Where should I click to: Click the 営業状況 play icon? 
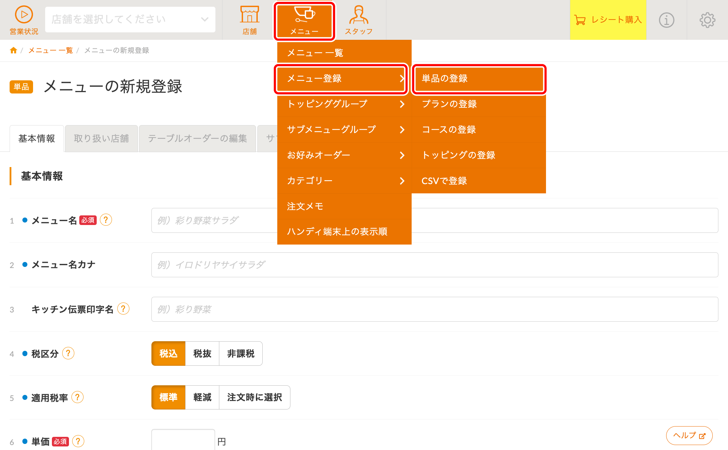(24, 15)
